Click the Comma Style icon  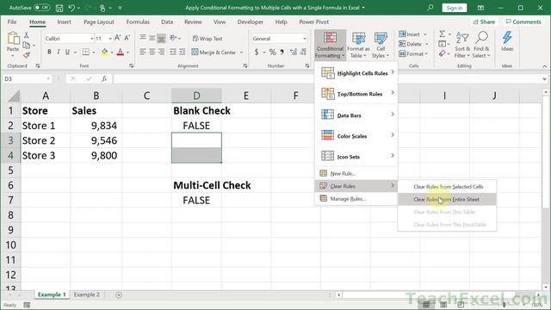282,52
